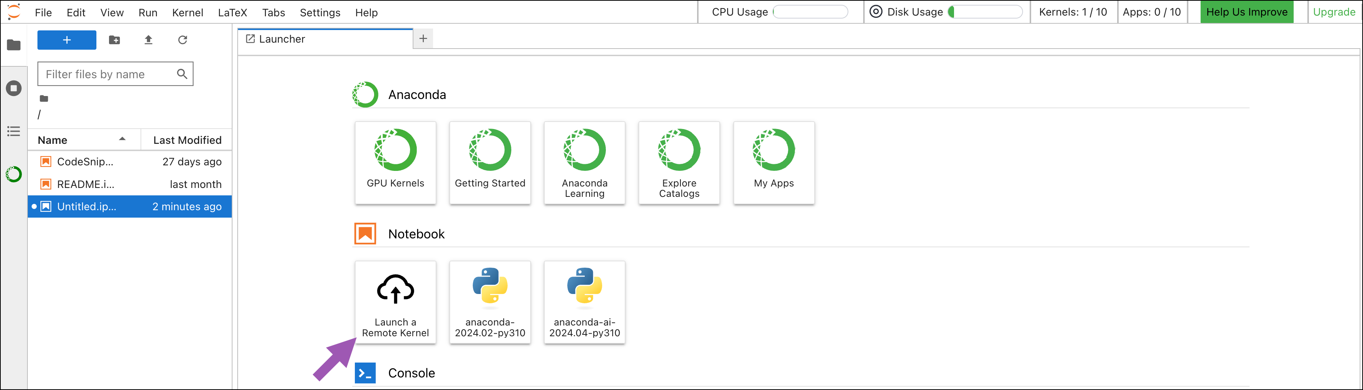Open the File menu
This screenshot has width=1363, height=390.
[43, 13]
